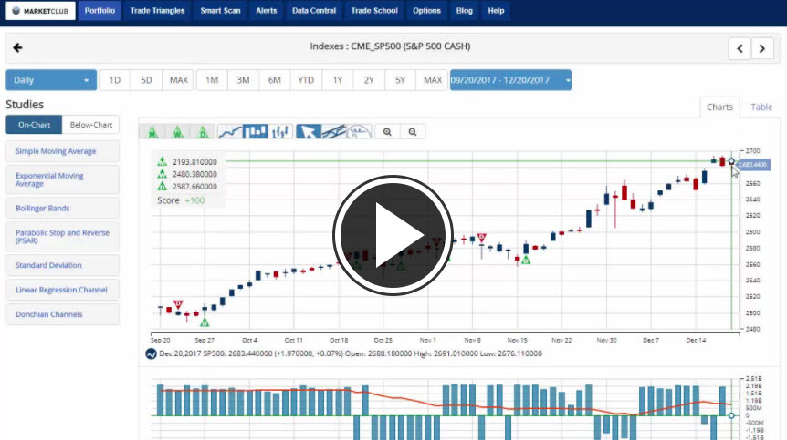Switch to the Table tab
This screenshot has width=787, height=440.
(761, 107)
